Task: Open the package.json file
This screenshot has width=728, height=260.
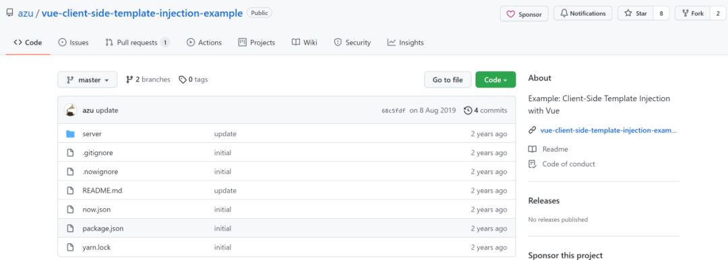Action: point(103,228)
